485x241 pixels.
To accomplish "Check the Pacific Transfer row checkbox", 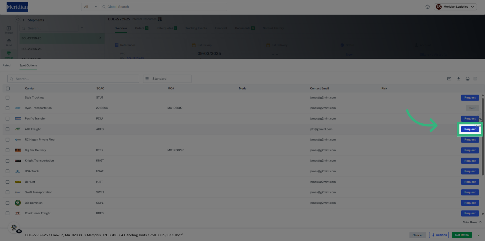I will [8, 119].
